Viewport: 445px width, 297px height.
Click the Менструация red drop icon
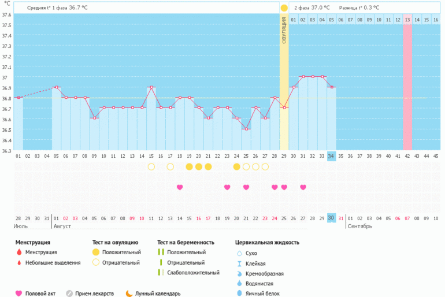click(x=19, y=253)
